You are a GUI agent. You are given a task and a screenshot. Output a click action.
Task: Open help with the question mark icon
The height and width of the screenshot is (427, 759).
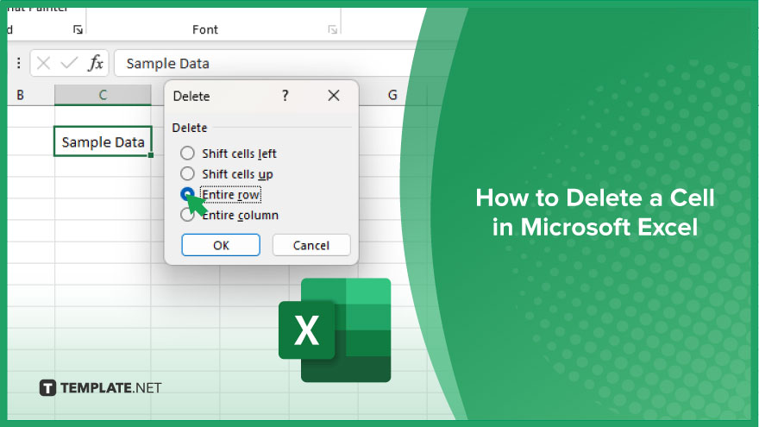click(285, 96)
